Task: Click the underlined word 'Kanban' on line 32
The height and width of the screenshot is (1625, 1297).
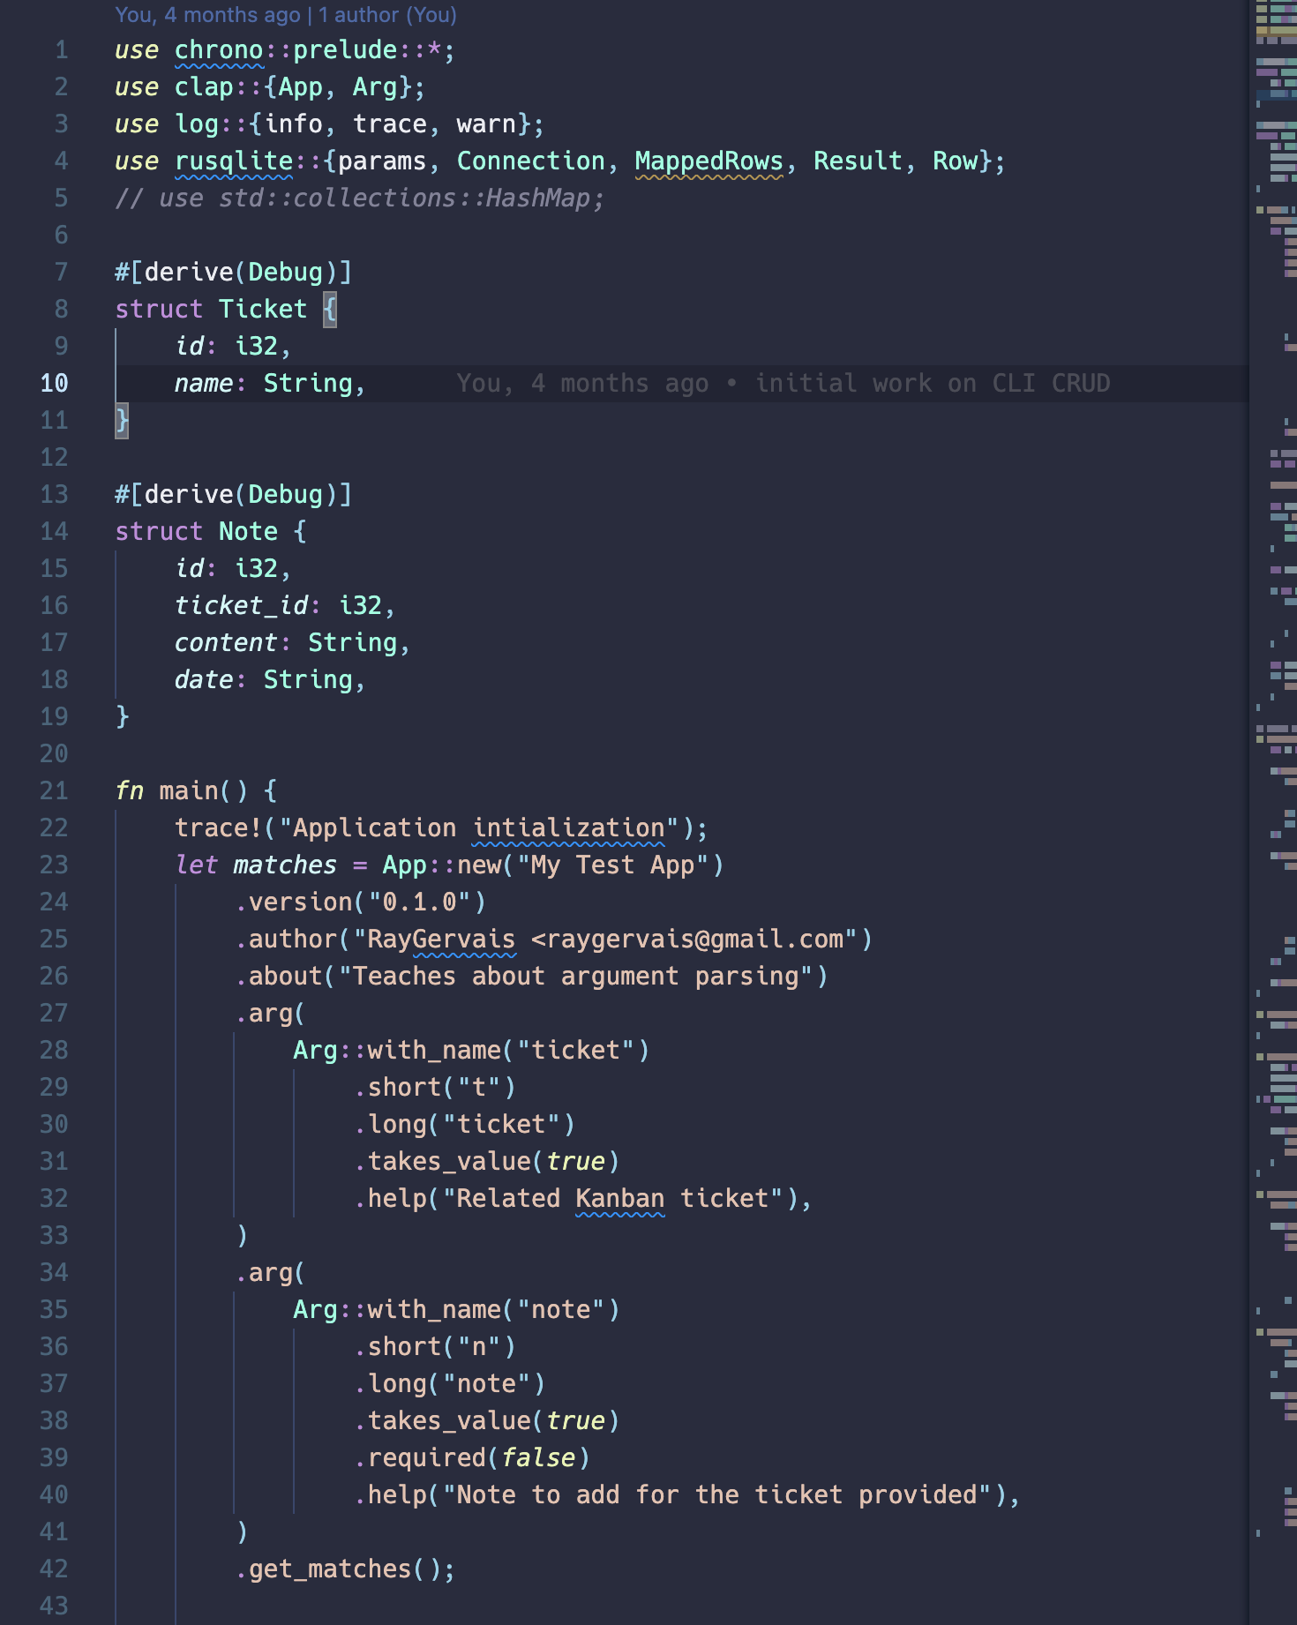Action: [619, 1199]
